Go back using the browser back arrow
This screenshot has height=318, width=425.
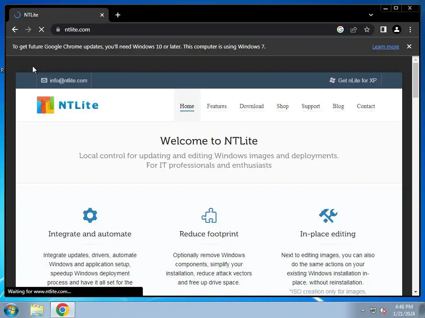15,29
